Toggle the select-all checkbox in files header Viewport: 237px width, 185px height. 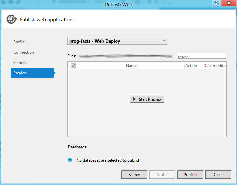point(73,65)
